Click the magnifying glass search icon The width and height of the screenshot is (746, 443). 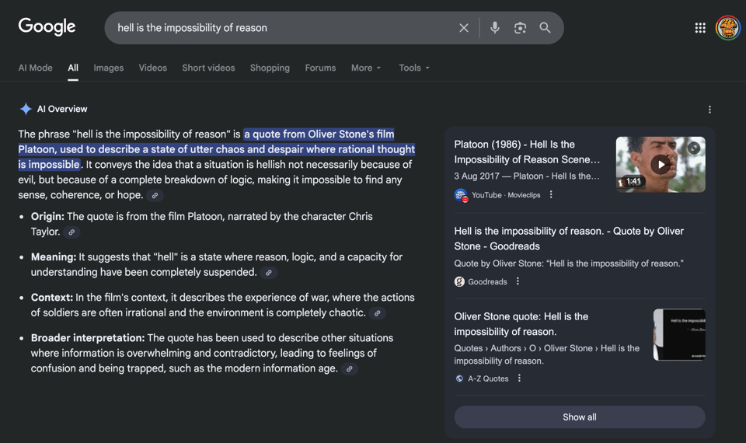(x=546, y=28)
